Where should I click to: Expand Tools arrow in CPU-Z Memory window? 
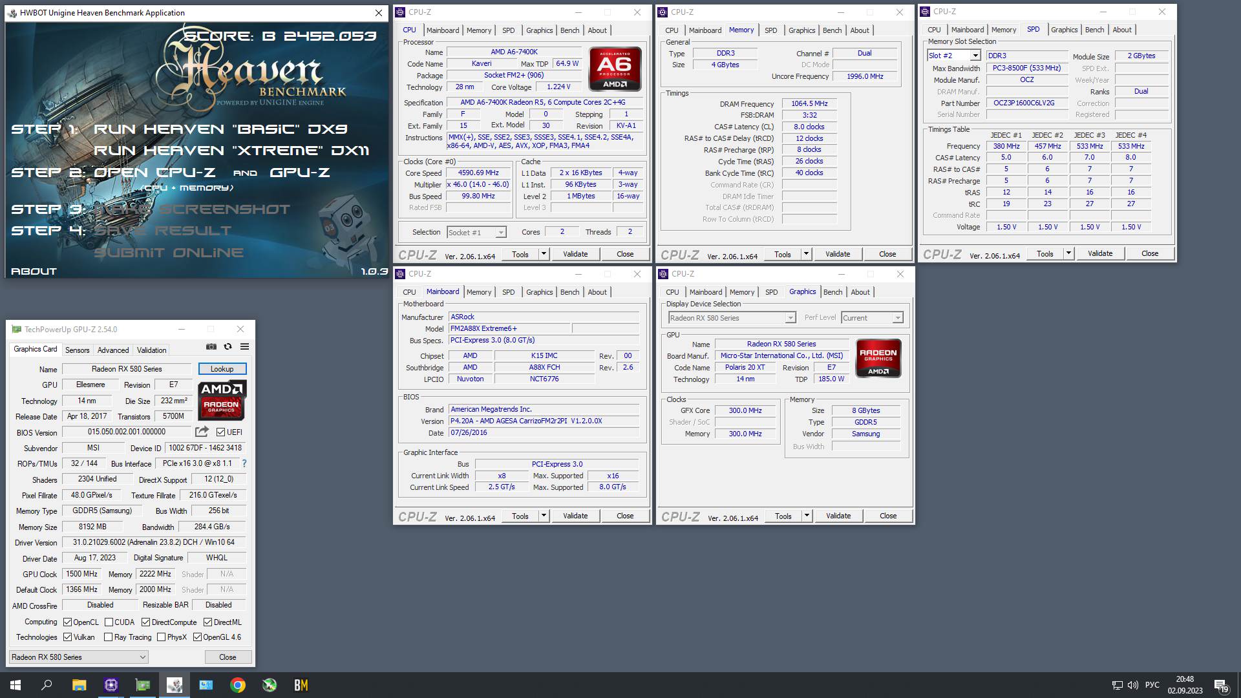click(x=806, y=254)
